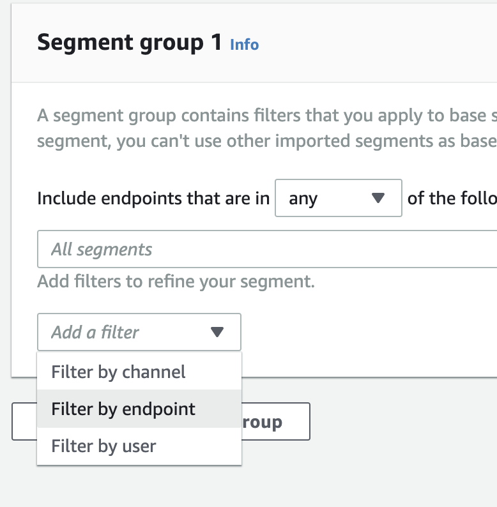Image resolution: width=497 pixels, height=507 pixels.
Task: Click the "of the follo" text after the dropdown
Action: click(x=451, y=199)
